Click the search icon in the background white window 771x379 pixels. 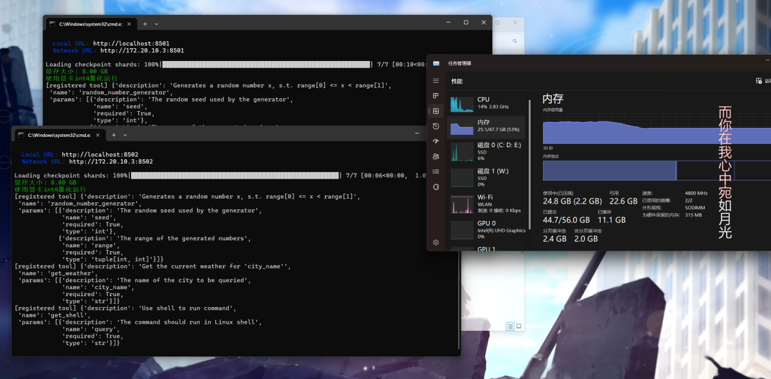[x=515, y=41]
